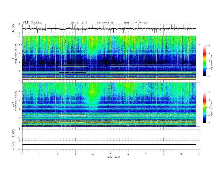This screenshot has width=224, height=173.
Task: Click the lower color scale bar for ch.2
Action: tap(204, 108)
